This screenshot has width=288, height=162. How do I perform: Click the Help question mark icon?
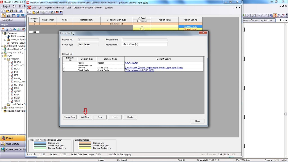[21, 11]
